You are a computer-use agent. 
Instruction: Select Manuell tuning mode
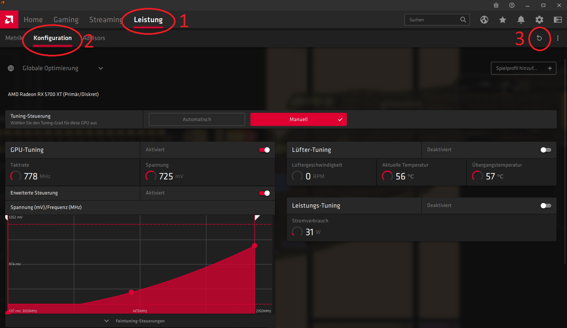(x=299, y=119)
